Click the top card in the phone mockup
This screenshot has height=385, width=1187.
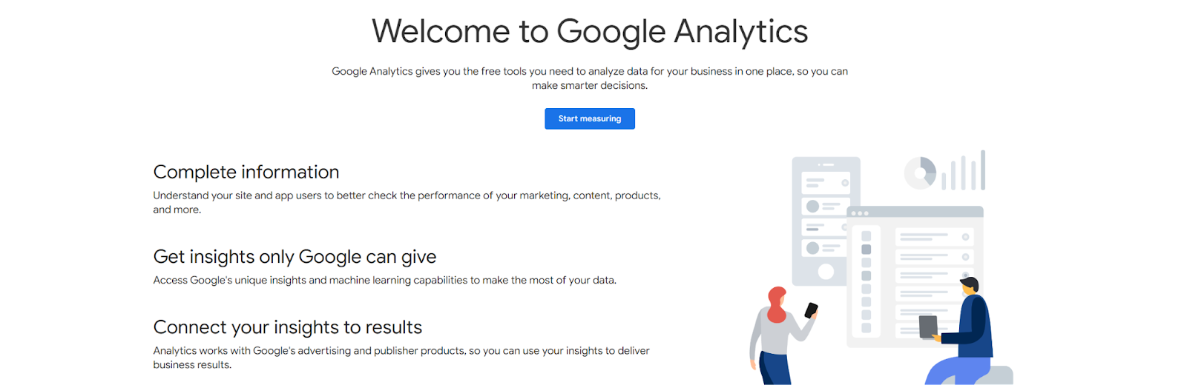pyautogui.click(x=826, y=182)
